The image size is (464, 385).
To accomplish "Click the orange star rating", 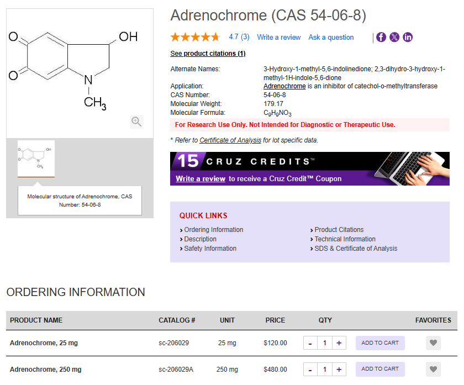I will (195, 37).
